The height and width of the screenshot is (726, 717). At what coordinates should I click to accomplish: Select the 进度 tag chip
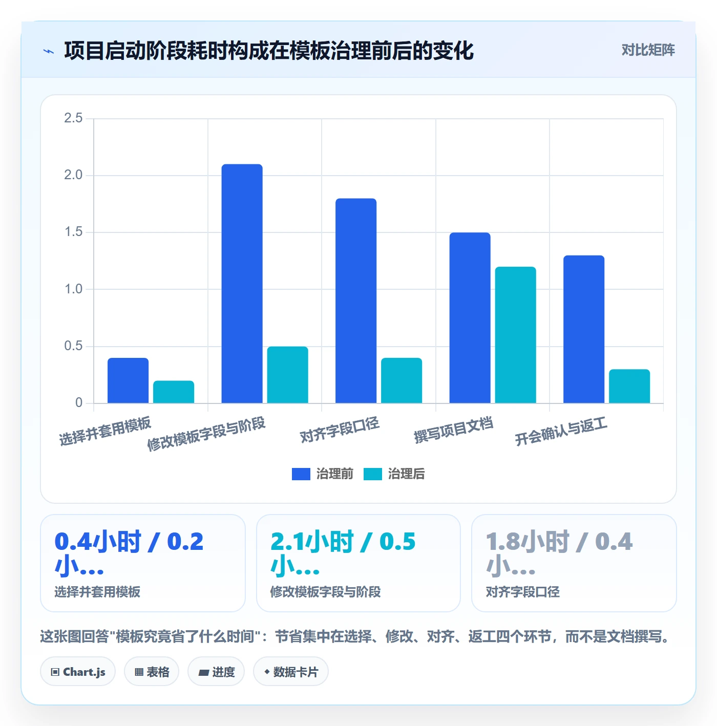(216, 672)
